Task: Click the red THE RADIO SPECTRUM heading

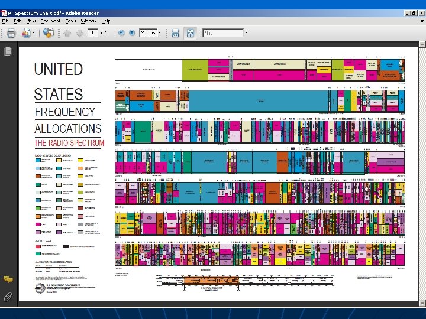Action: point(70,143)
